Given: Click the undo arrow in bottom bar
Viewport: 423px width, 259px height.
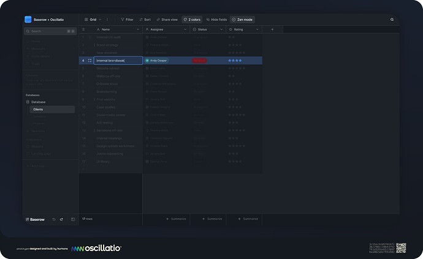Looking at the screenshot, I should 54,220.
